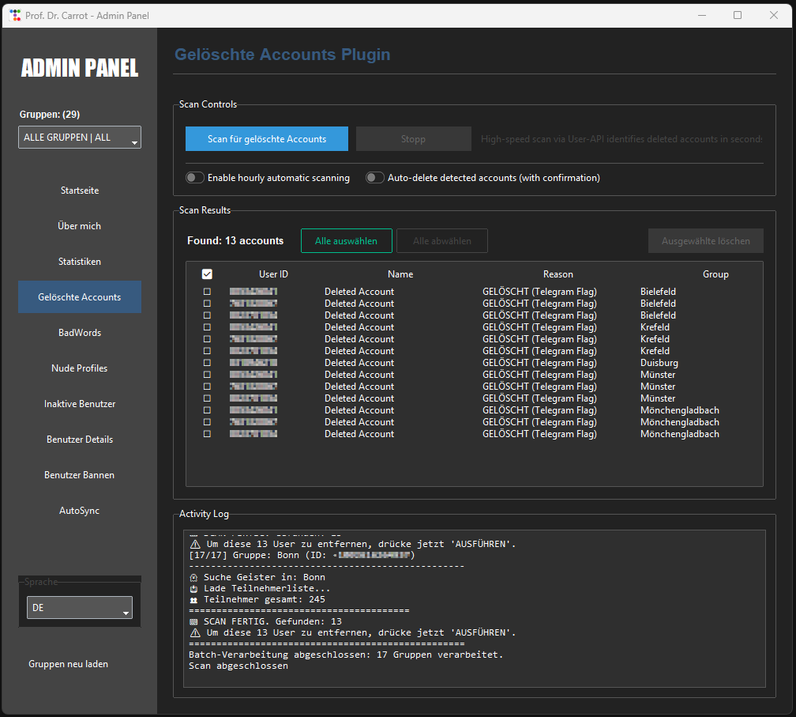Image resolution: width=796 pixels, height=717 pixels.
Task: Go to Nude Profiles page
Action: tap(80, 368)
